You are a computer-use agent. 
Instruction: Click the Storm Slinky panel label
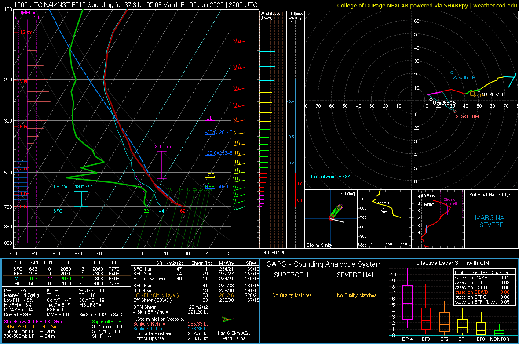click(319, 245)
